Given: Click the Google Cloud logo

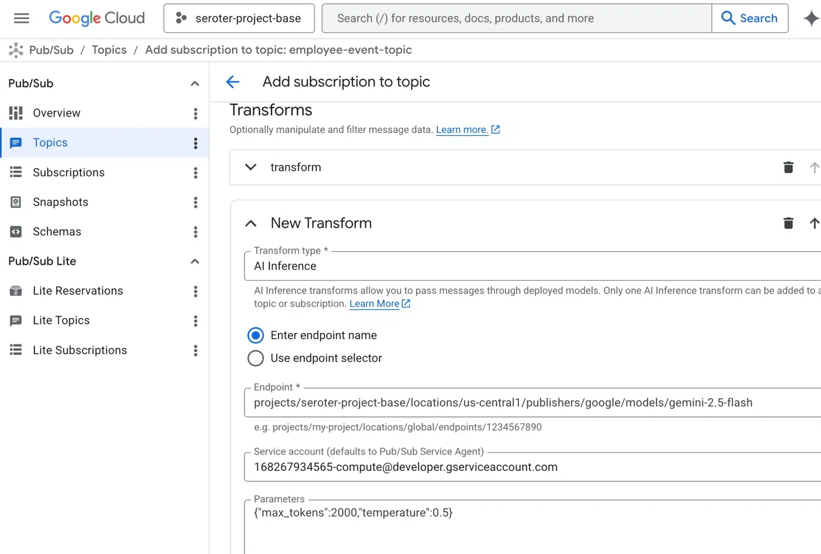Looking at the screenshot, I should coord(97,18).
